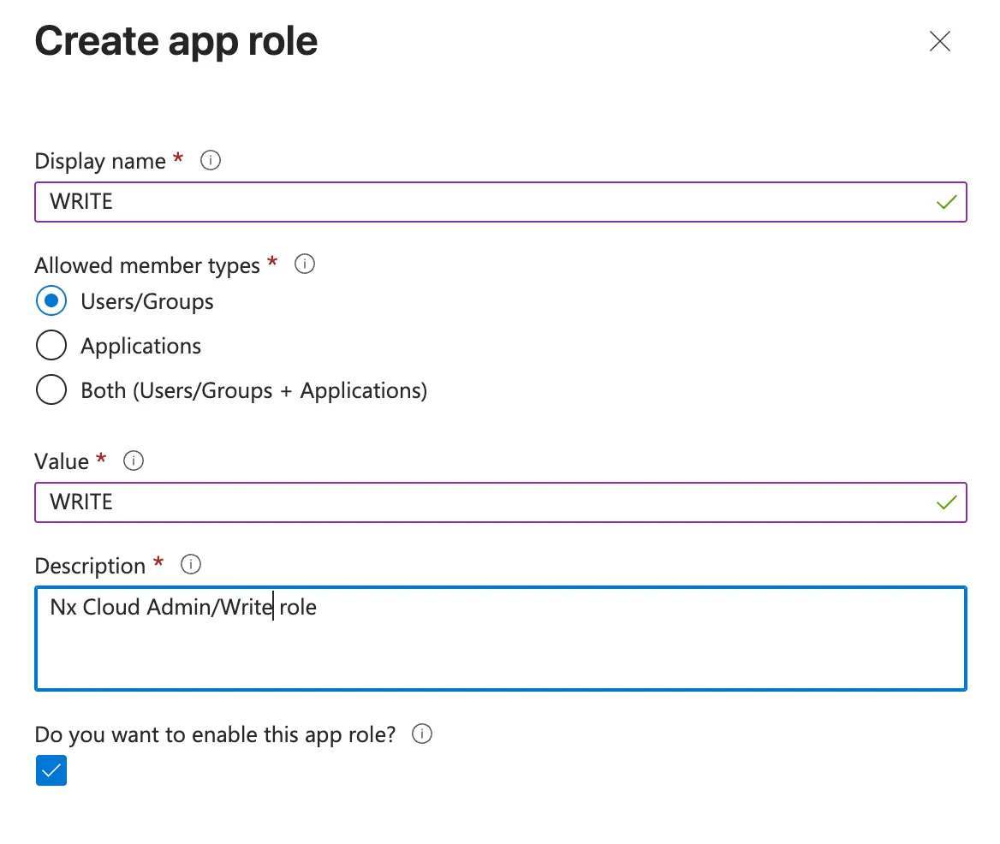Select the Users/Groups radio option

coord(51,301)
